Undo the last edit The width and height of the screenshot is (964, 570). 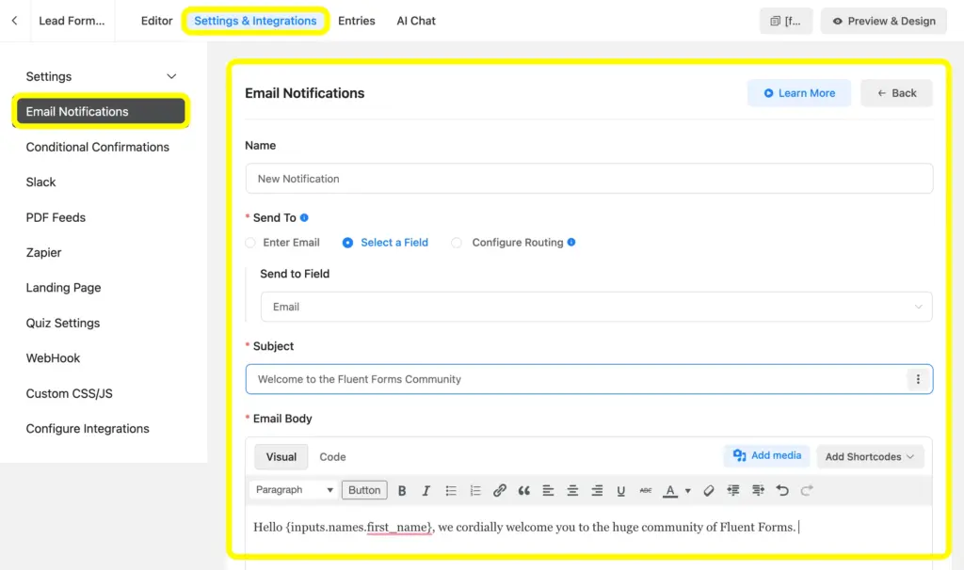(782, 490)
